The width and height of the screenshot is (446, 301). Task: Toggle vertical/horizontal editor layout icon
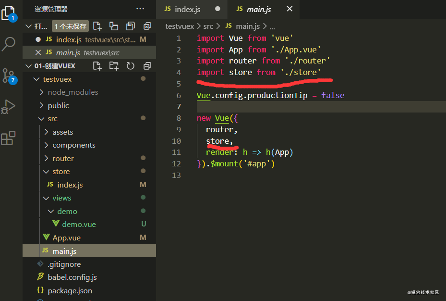(114, 26)
